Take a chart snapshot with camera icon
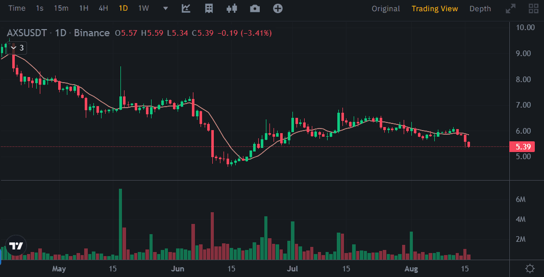This screenshot has height=277, width=544. click(255, 8)
